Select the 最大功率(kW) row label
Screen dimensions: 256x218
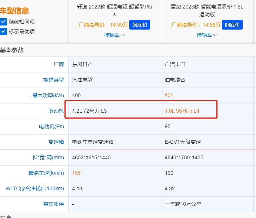(x=48, y=95)
